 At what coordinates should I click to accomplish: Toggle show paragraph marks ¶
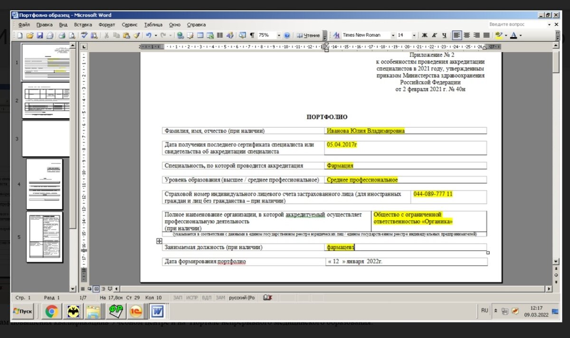(x=252, y=35)
